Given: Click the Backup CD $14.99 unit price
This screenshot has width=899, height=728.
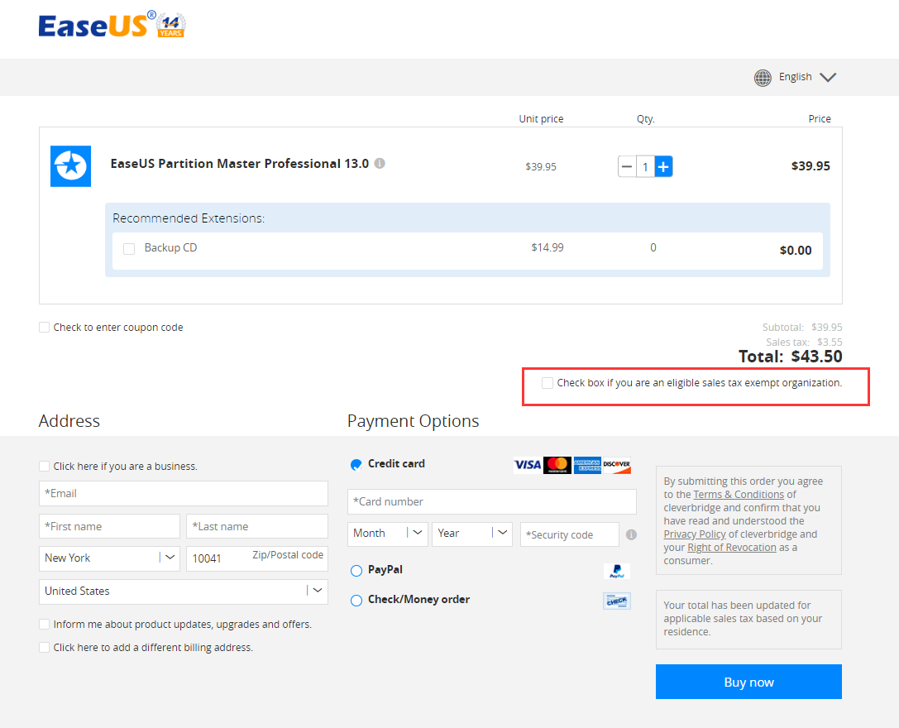Looking at the screenshot, I should pyautogui.click(x=547, y=247).
